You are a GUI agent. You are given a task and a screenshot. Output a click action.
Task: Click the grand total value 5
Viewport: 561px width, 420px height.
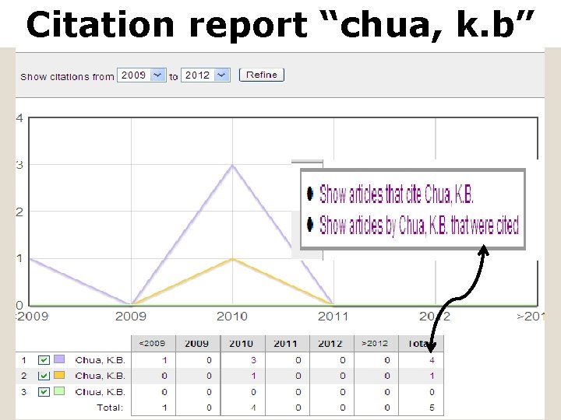tap(432, 408)
